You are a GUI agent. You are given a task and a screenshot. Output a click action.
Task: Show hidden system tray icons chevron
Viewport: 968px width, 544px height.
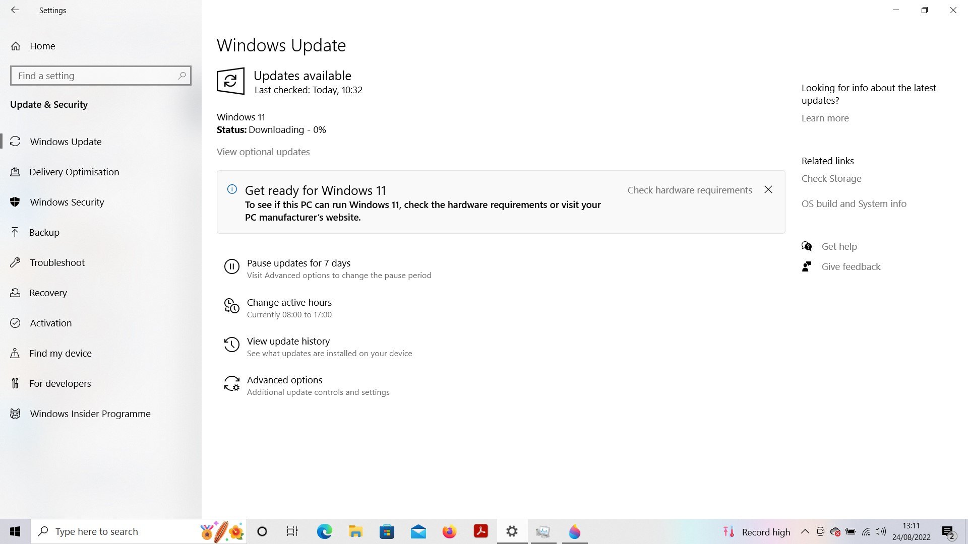click(x=805, y=531)
